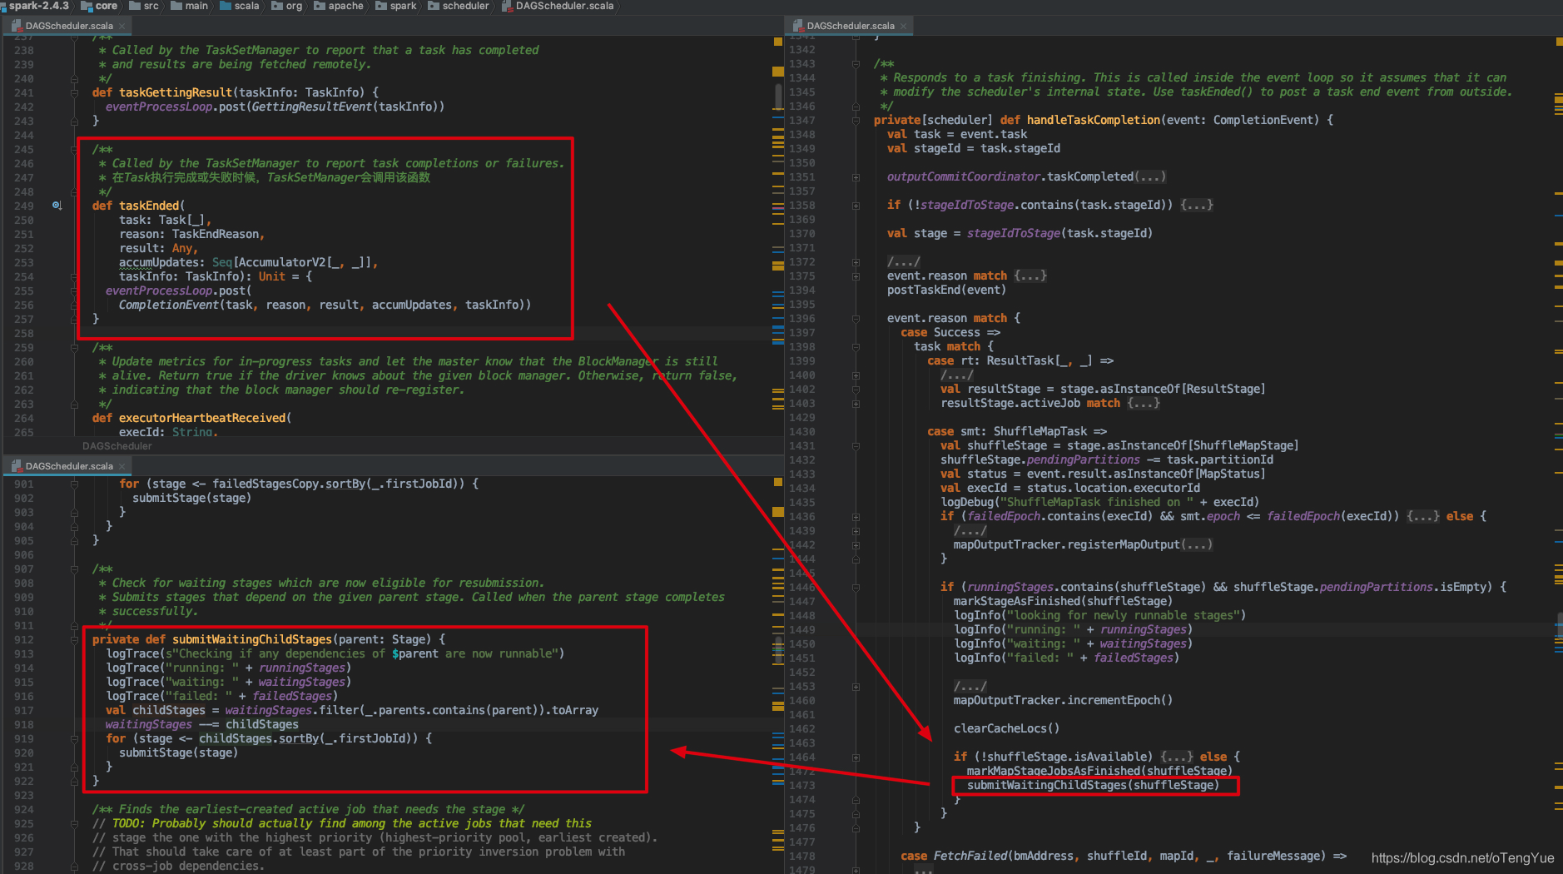Image resolution: width=1563 pixels, height=874 pixels.
Task: Click the DAGScheduler breadcrumb below top-left editor
Action: pos(117,446)
